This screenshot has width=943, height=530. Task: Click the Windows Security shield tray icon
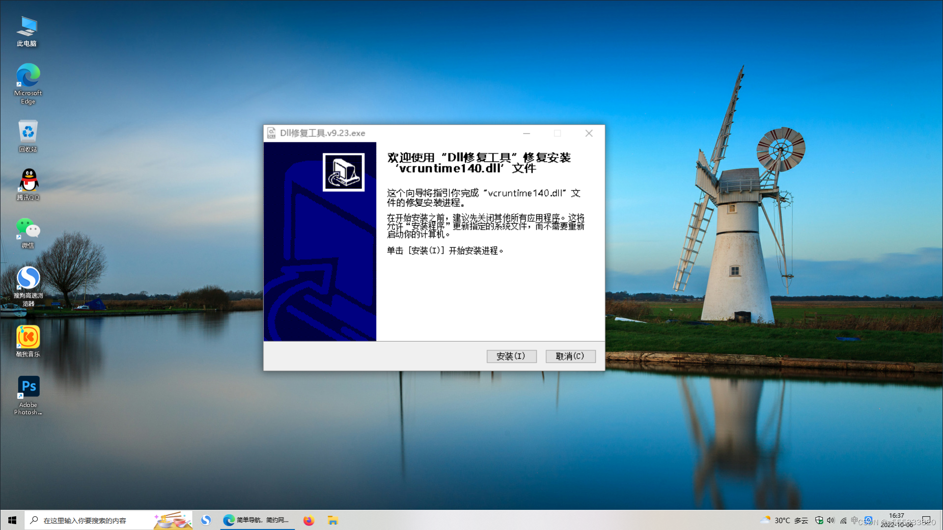(x=819, y=520)
